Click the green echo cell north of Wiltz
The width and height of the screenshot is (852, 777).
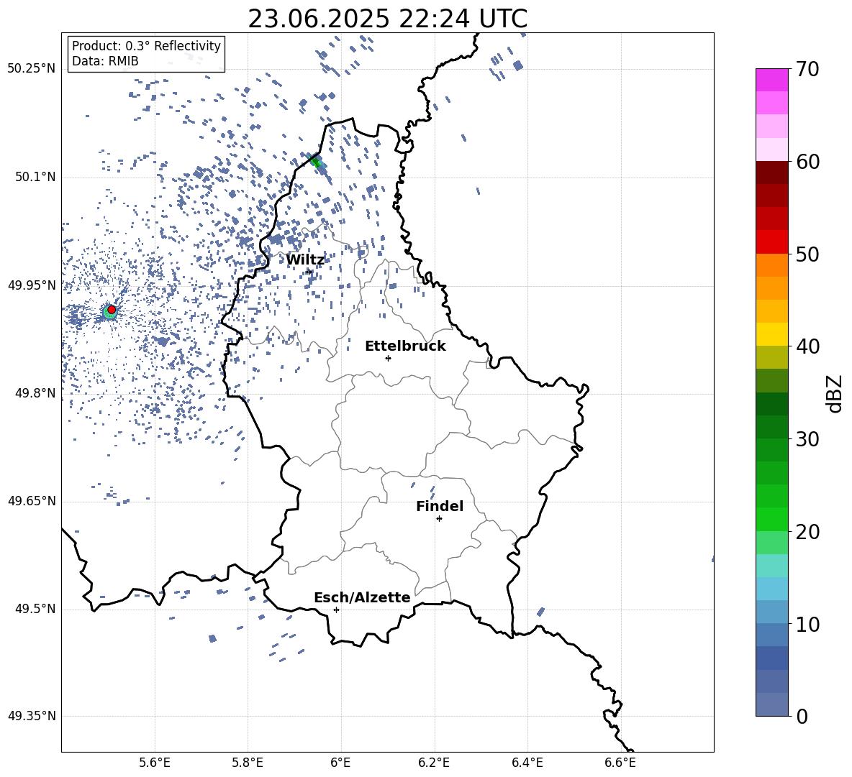(316, 162)
